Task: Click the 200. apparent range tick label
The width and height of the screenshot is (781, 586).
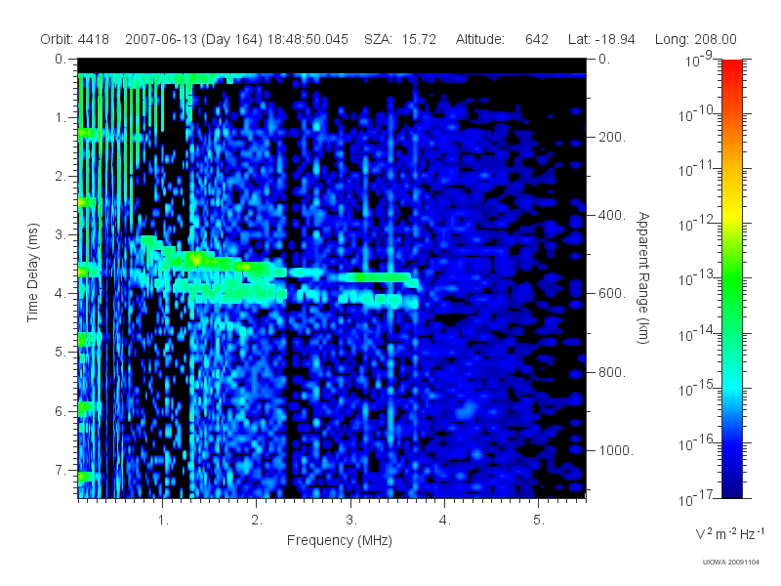Action: [x=612, y=137]
